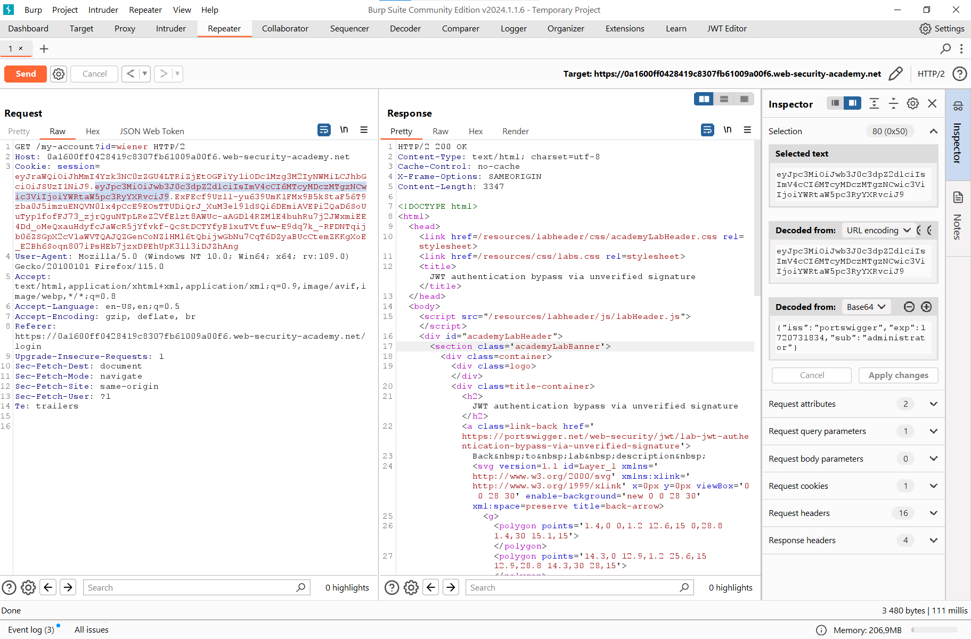Expand all Inspector sections icon
971x639 pixels.
pyautogui.click(x=874, y=103)
